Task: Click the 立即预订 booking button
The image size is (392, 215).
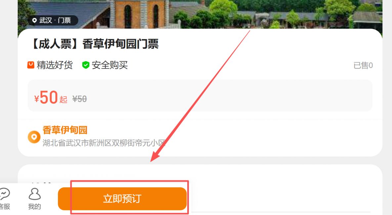Action: 122,199
